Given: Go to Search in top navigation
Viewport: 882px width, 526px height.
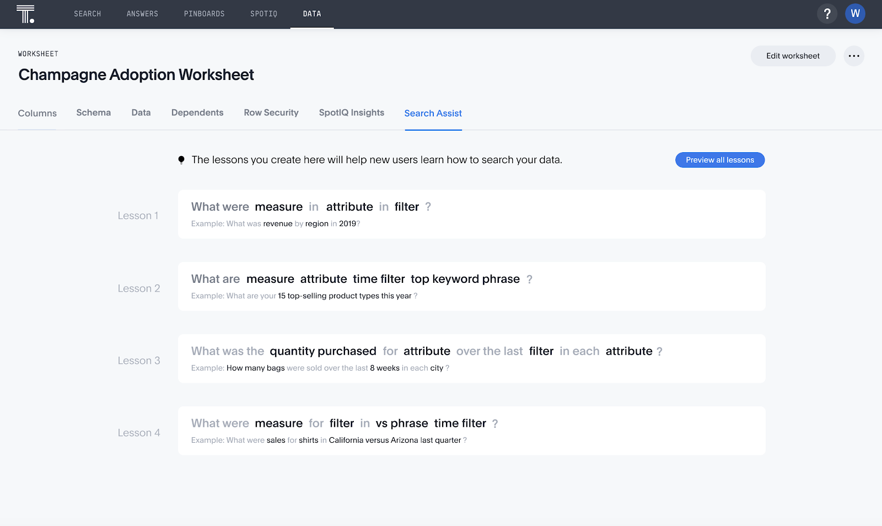Looking at the screenshot, I should click(x=88, y=14).
